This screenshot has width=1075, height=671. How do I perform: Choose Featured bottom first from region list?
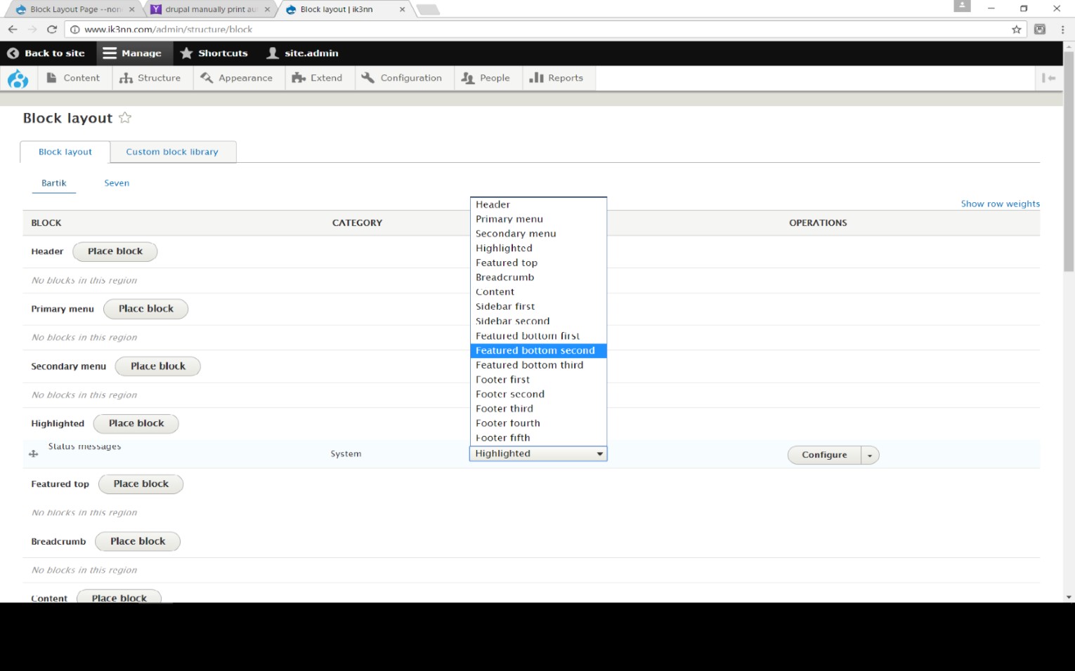point(538,335)
